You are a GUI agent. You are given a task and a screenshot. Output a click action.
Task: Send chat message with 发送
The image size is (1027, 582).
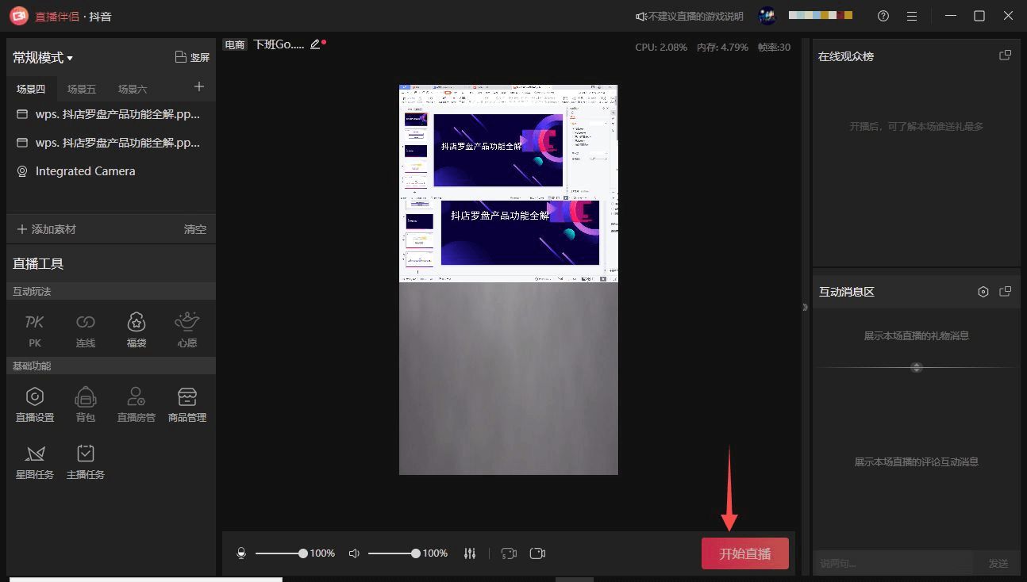(998, 563)
